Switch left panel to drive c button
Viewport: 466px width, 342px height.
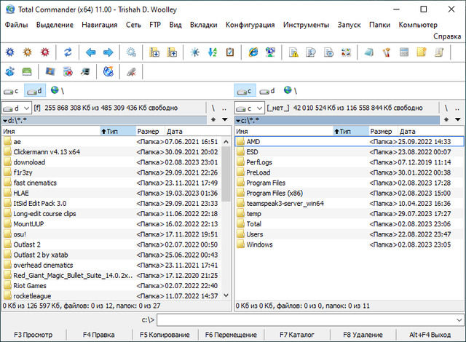tap(12, 91)
